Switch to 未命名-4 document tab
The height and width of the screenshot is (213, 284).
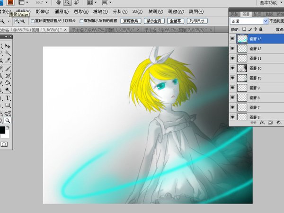(x=176, y=30)
